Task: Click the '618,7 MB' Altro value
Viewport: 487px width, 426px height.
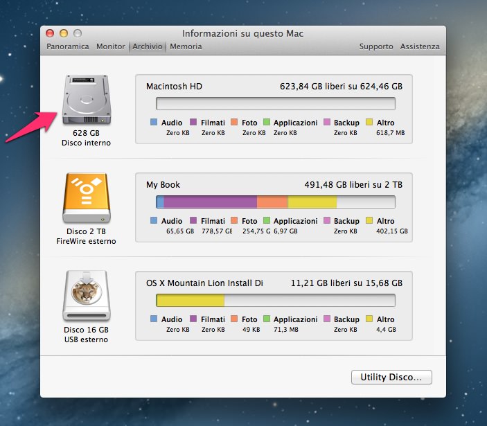Action: coord(391,133)
